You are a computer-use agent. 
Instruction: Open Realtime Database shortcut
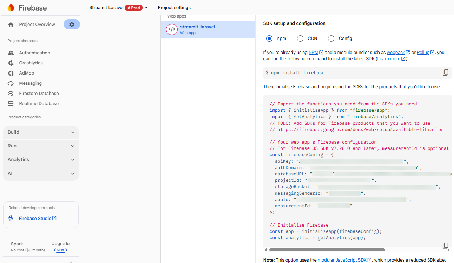click(39, 104)
